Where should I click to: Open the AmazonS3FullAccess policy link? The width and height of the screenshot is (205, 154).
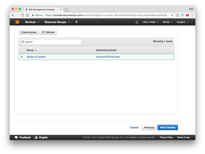point(108,57)
